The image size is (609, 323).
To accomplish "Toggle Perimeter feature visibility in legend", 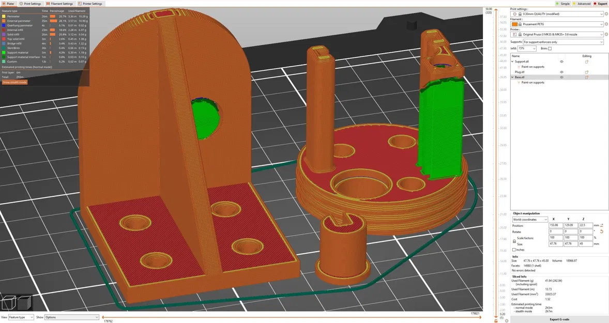I will tap(44, 17).
